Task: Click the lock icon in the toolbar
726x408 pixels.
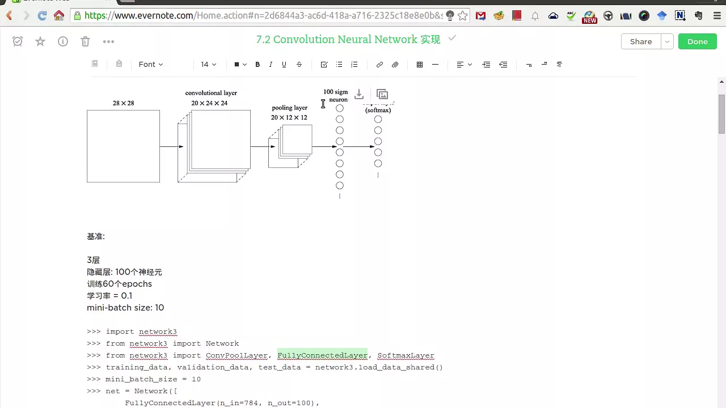Action: (x=119, y=64)
